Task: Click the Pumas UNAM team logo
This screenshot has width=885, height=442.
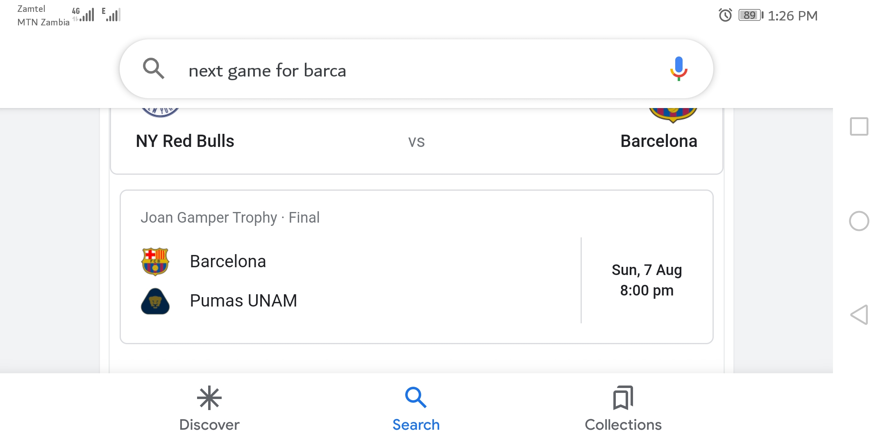Action: point(155,301)
